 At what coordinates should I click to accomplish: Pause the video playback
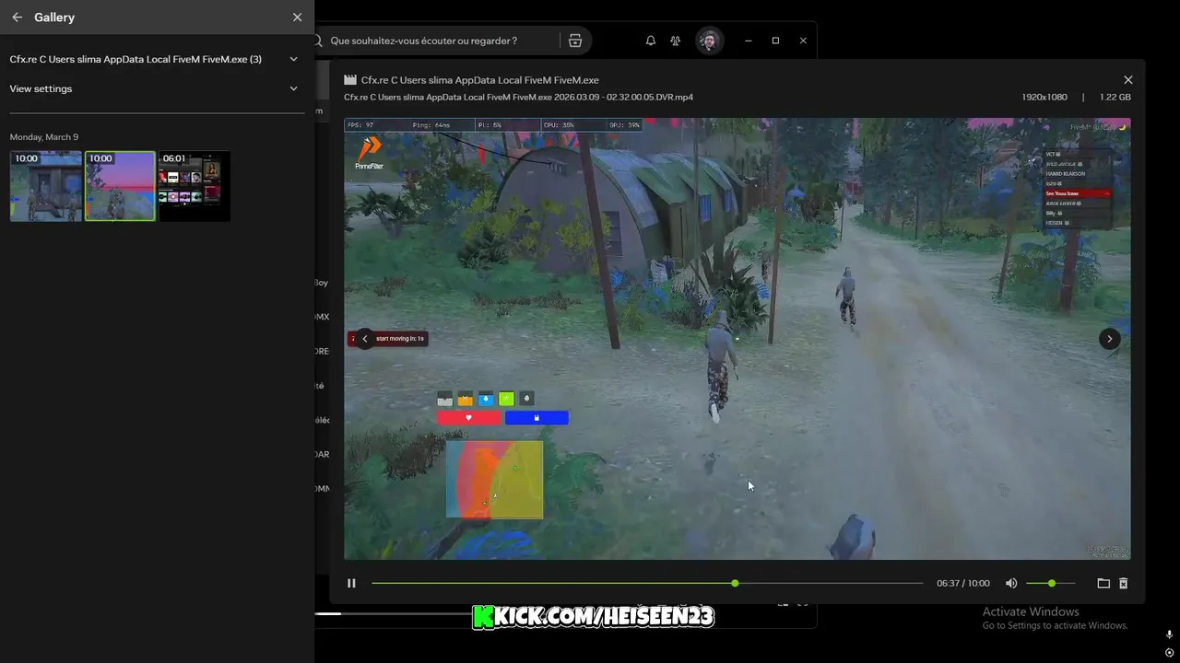tap(351, 583)
